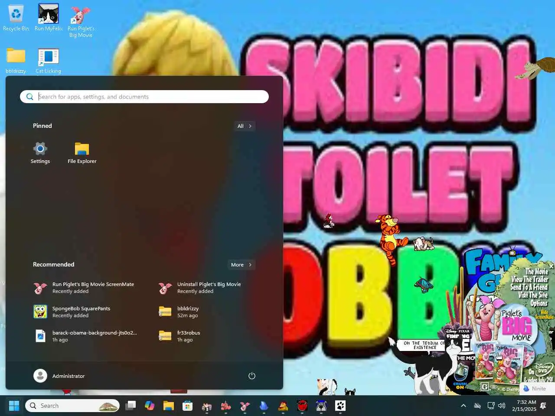This screenshot has width=555, height=416.
Task: Open the pinned File Explorer app
Action: [x=82, y=153]
